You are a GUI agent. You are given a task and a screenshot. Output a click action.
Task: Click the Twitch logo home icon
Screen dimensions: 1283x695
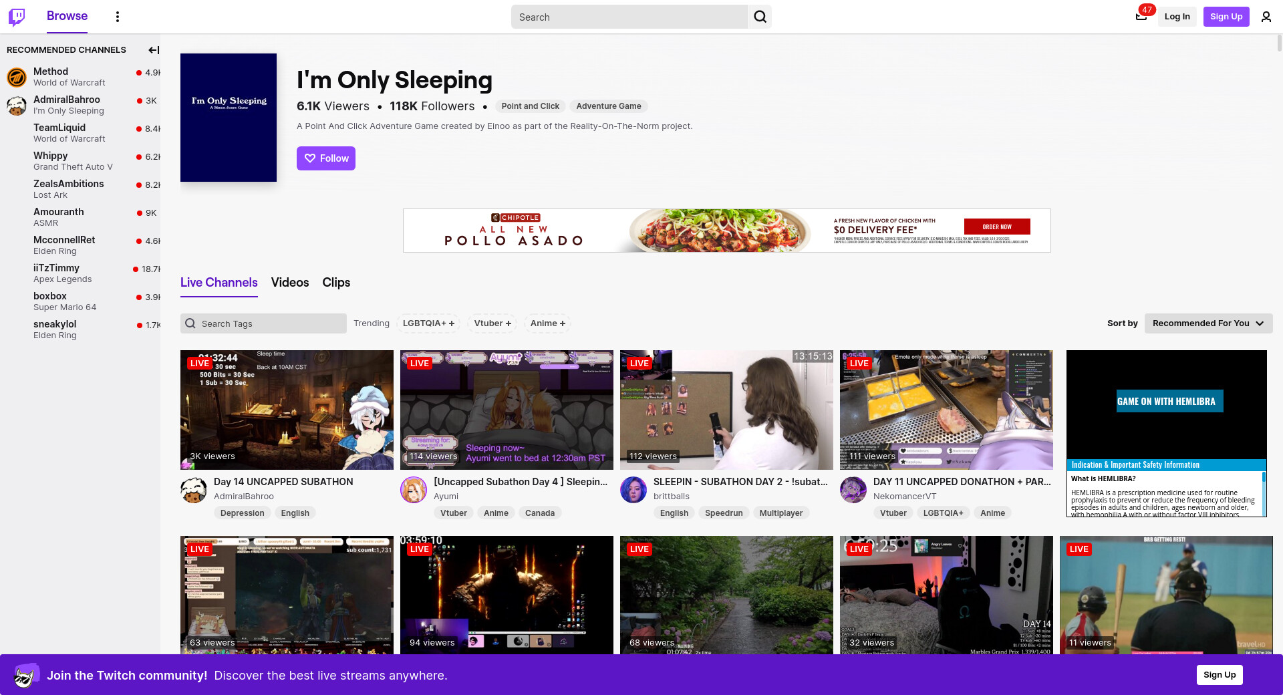coord(17,17)
